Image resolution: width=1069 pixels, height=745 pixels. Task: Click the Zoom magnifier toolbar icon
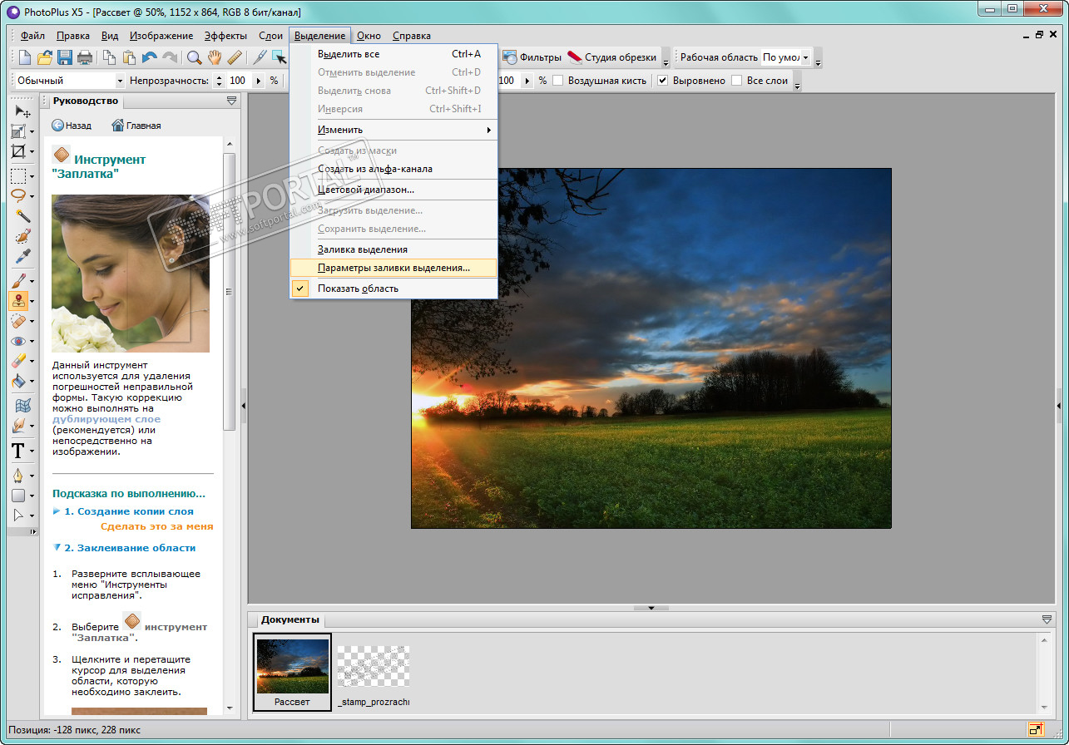pyautogui.click(x=194, y=57)
